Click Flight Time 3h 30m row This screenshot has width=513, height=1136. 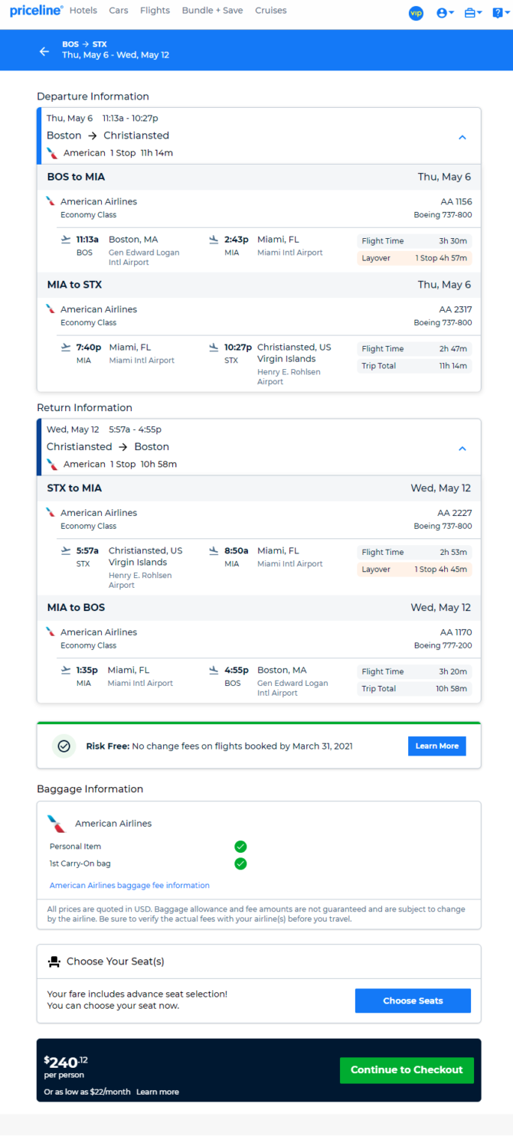(x=415, y=241)
